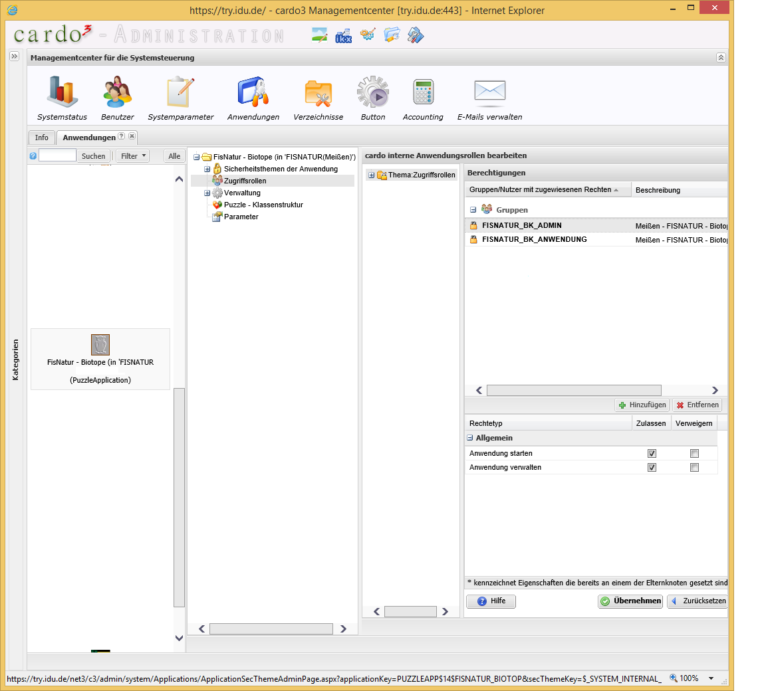Open the Systemstatus icon
This screenshot has width=766, height=691.
point(62,93)
